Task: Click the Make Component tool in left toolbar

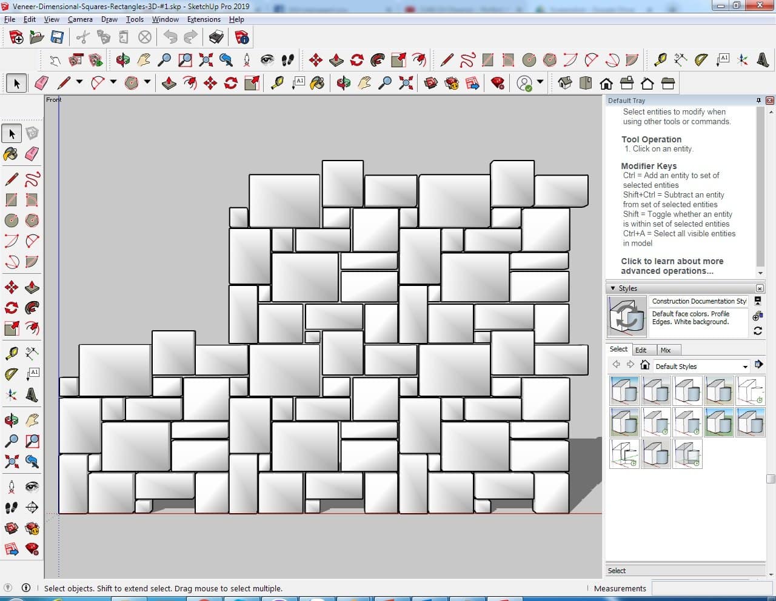Action: 32,133
